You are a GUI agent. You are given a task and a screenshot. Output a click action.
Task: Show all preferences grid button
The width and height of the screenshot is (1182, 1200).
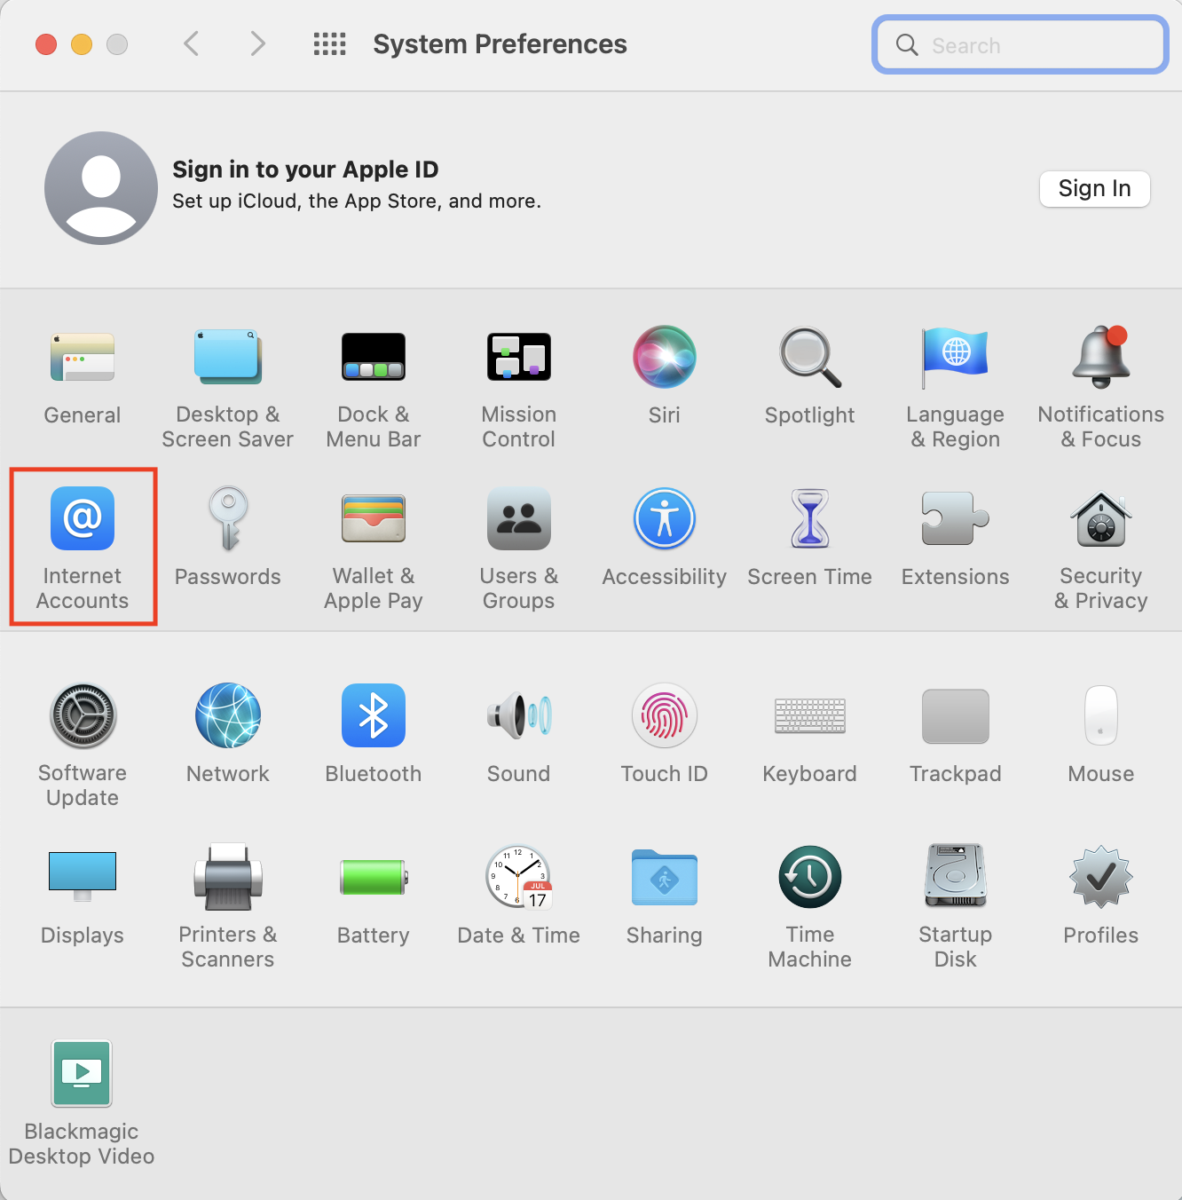tap(329, 44)
